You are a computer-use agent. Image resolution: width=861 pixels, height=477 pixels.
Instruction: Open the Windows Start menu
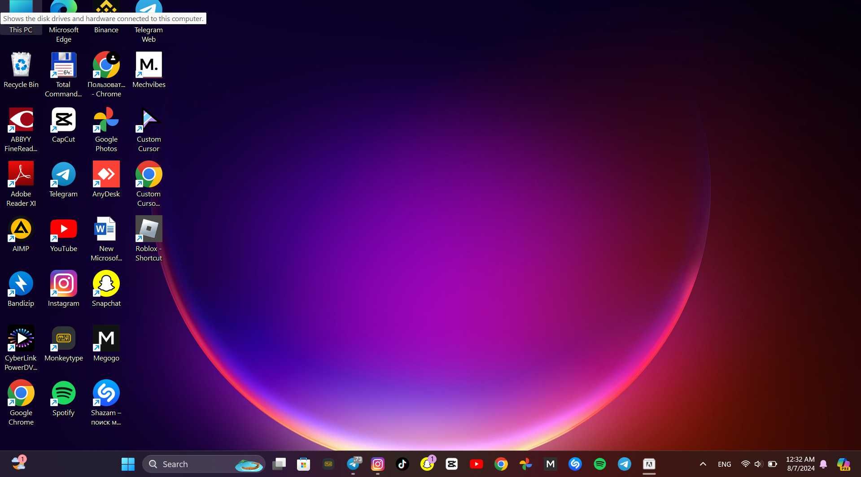pos(128,464)
